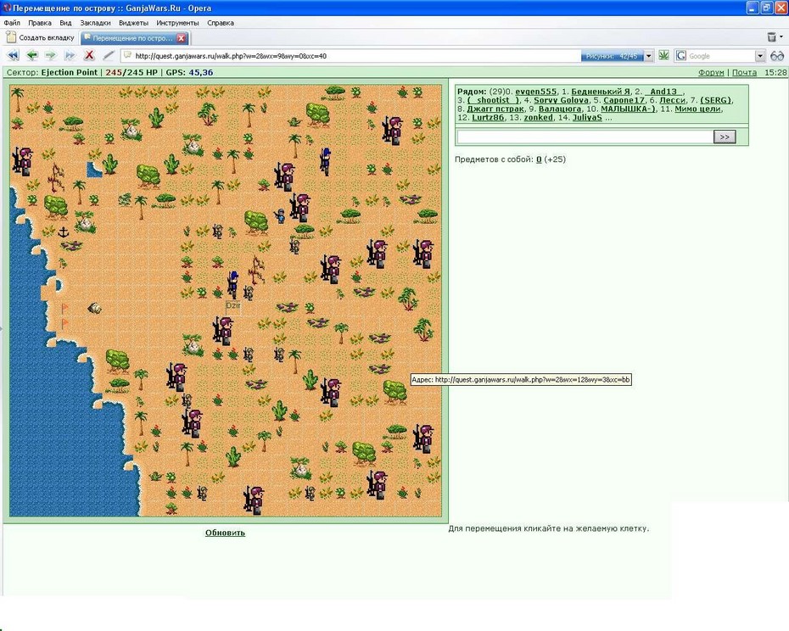This screenshot has height=631, width=789.
Task: Open player Бедненький Я link
Action: 601,92
